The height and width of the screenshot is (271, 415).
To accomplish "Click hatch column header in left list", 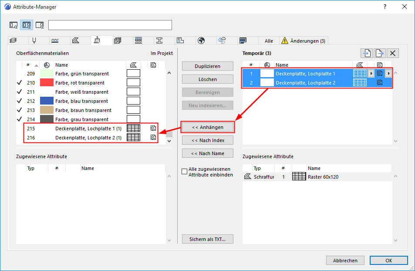I will (133, 65).
